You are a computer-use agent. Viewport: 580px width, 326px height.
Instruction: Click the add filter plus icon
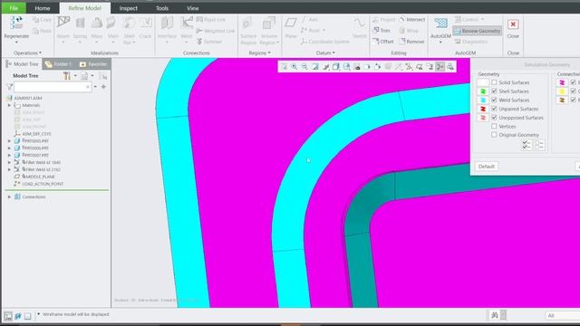(x=103, y=87)
